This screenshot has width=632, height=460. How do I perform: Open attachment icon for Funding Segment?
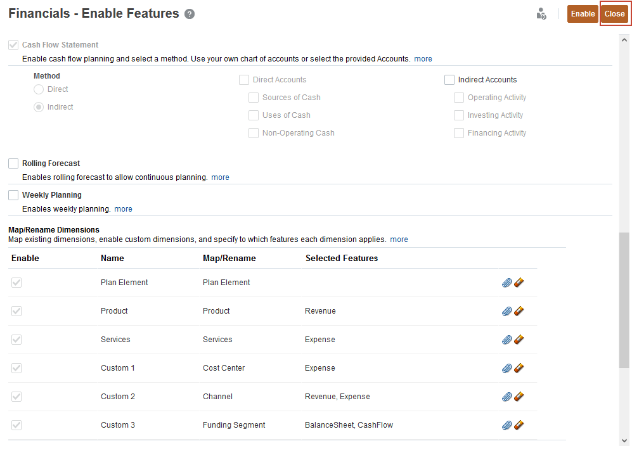pos(506,425)
